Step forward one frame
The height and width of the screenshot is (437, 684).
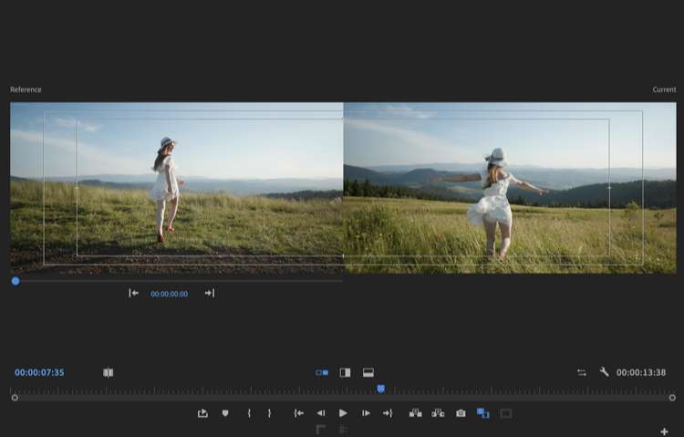click(x=366, y=413)
